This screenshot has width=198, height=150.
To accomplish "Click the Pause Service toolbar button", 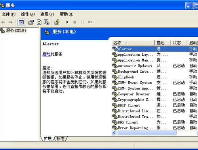I will (x=82, y=22).
